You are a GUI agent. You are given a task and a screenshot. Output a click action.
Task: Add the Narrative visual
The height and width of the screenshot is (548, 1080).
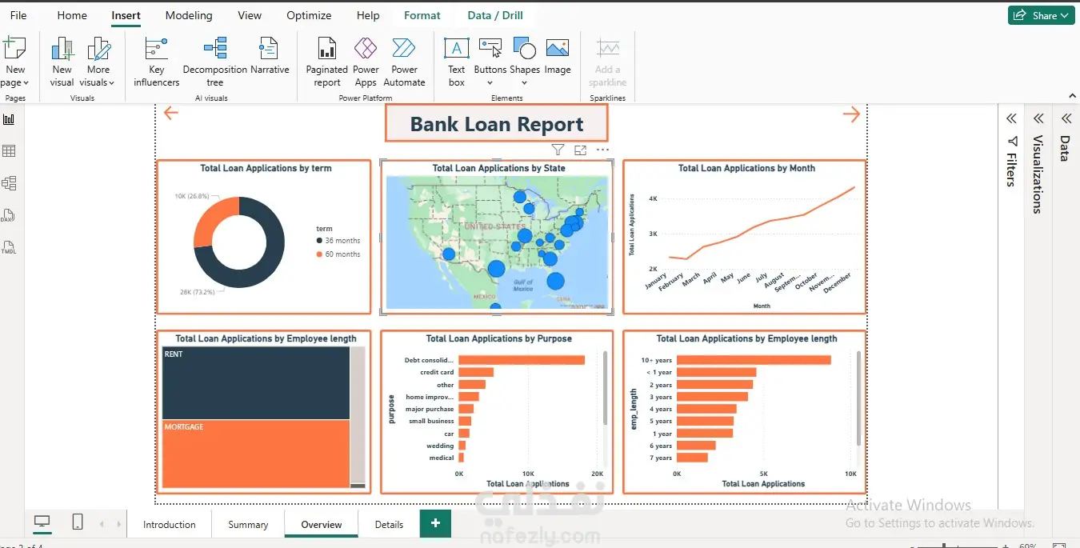pyautogui.click(x=270, y=56)
